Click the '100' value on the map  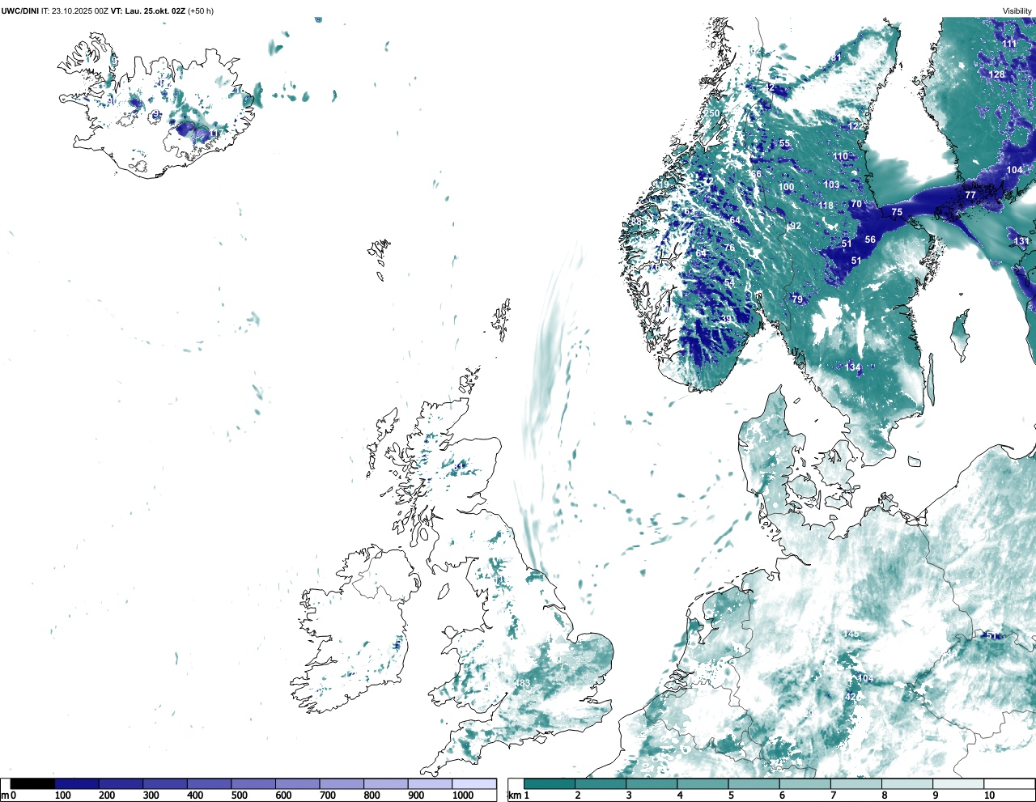(x=786, y=187)
